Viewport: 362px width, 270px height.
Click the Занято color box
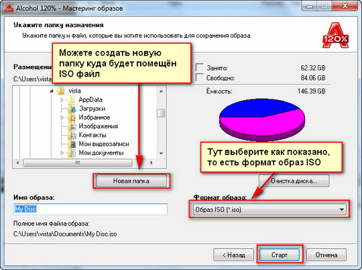pos(200,68)
